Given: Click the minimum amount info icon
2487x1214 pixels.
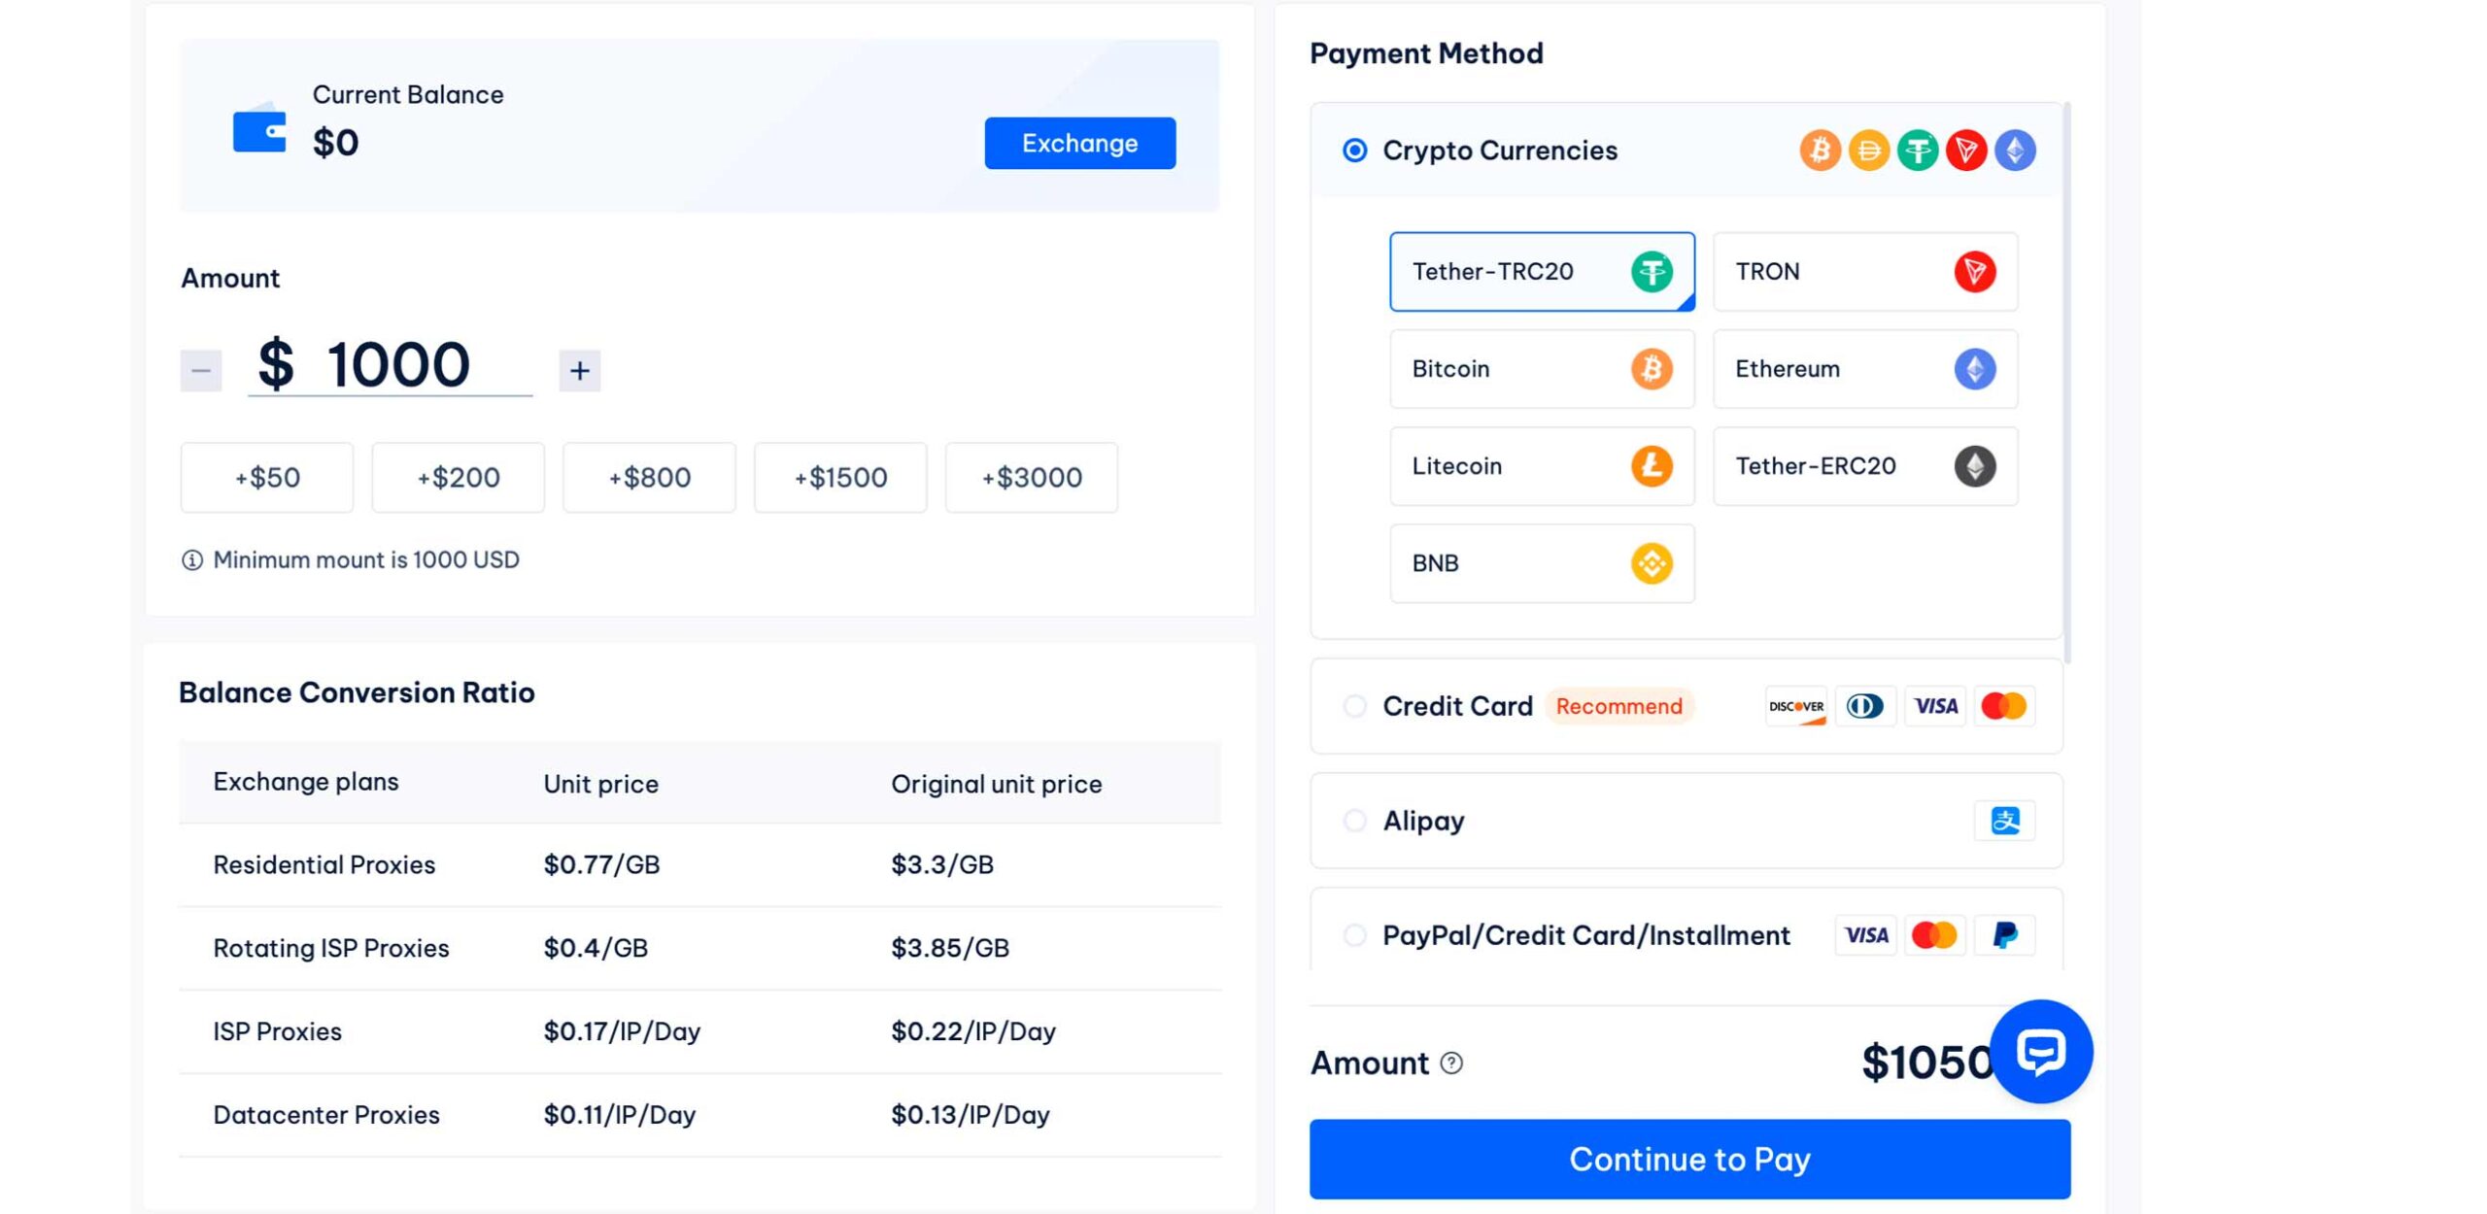Looking at the screenshot, I should coord(192,560).
